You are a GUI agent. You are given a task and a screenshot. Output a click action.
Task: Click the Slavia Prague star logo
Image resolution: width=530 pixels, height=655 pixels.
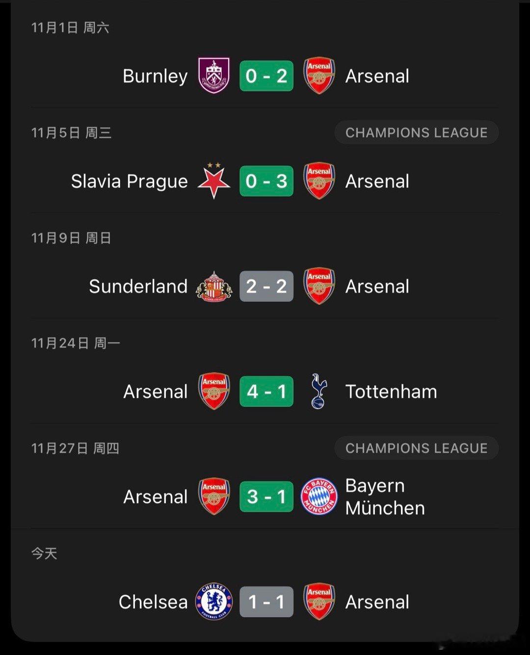tap(213, 181)
